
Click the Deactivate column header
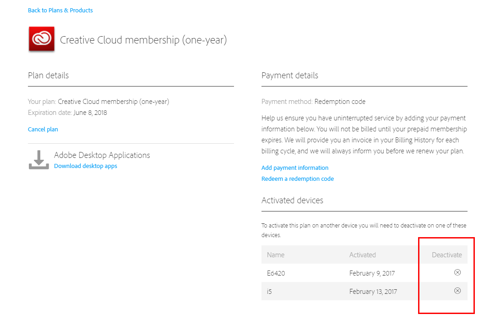[446, 255]
